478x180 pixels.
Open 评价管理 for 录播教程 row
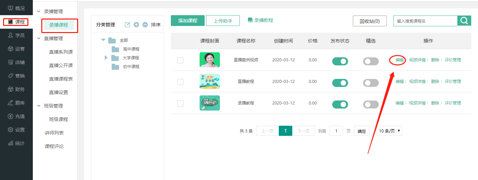click(x=453, y=103)
